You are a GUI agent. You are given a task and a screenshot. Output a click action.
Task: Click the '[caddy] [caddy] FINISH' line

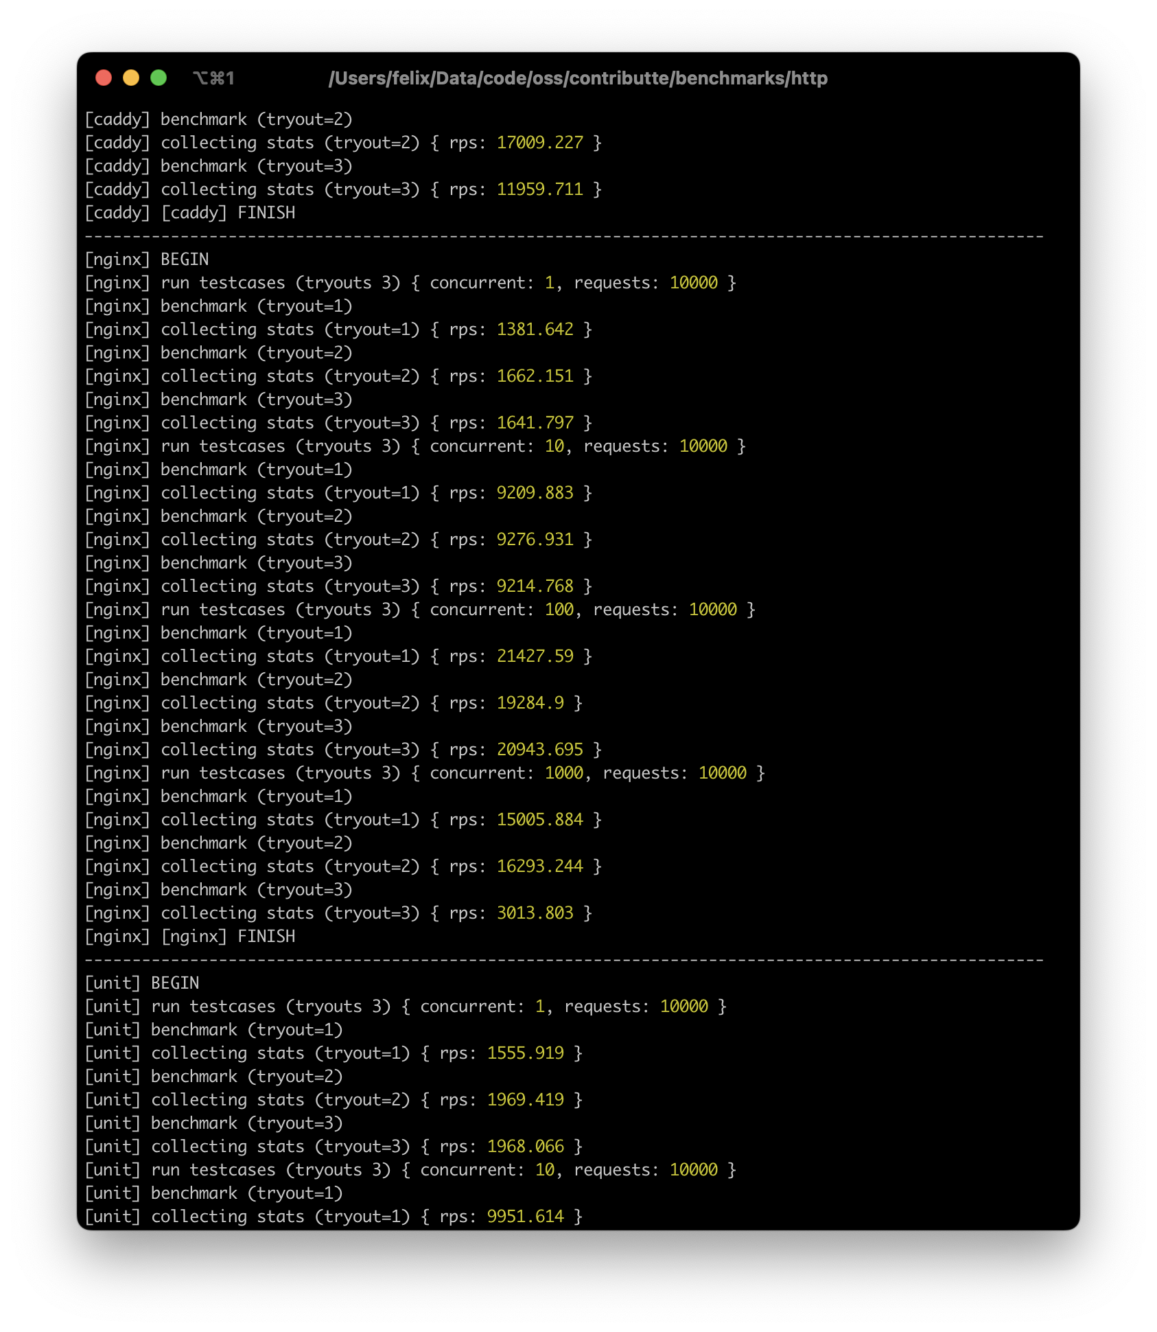point(190,213)
